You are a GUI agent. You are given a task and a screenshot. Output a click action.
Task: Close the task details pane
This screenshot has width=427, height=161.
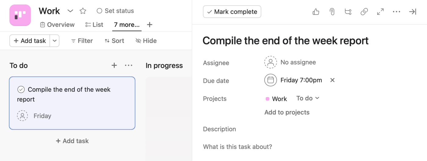[x=412, y=12]
